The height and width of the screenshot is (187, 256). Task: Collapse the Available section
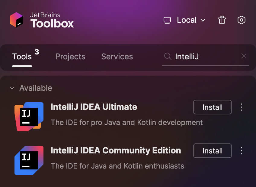click(x=12, y=88)
